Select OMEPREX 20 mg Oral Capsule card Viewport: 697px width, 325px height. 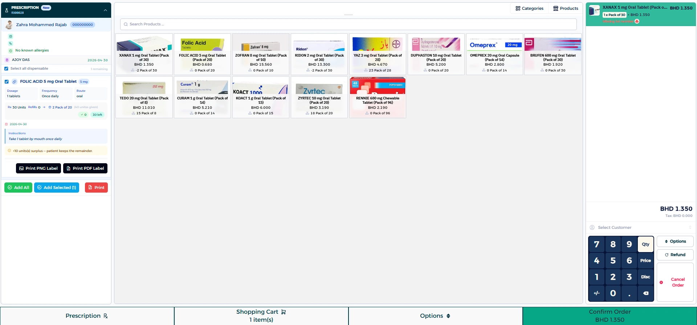(x=495, y=54)
